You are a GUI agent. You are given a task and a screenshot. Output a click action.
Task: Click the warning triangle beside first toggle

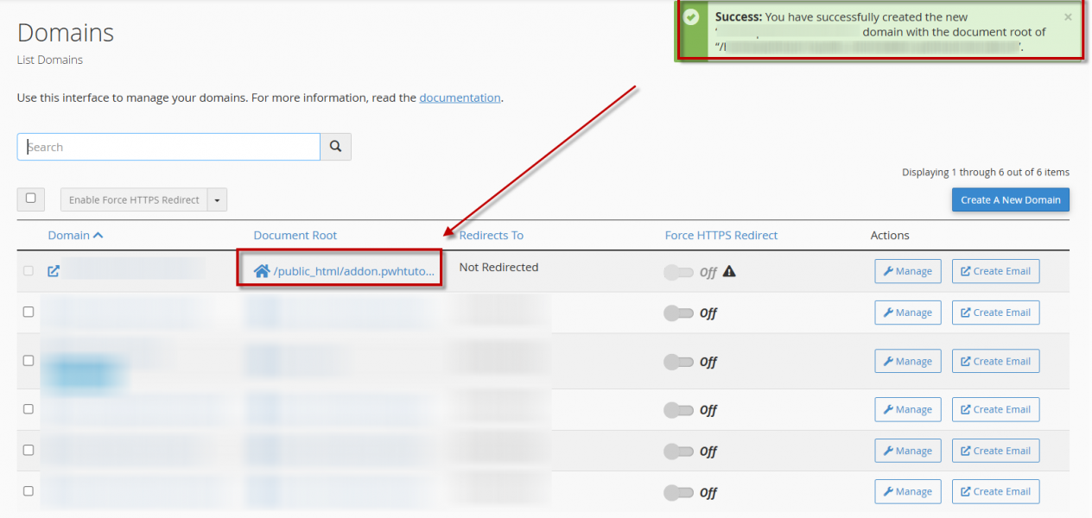click(729, 271)
